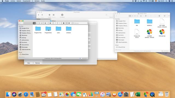Image resolution: width=175 pixels, height=98 pixels.
Task: Click Install plus icon in PlayOnMac
Action: (49, 16)
